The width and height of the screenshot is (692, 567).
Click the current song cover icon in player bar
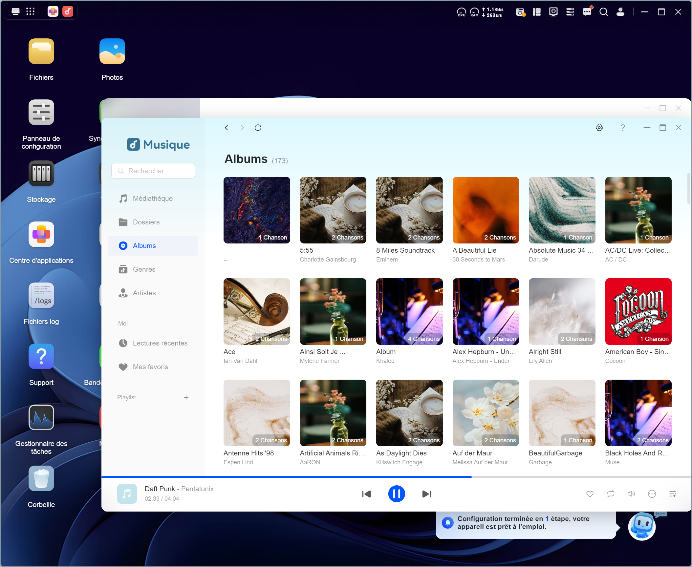click(127, 494)
